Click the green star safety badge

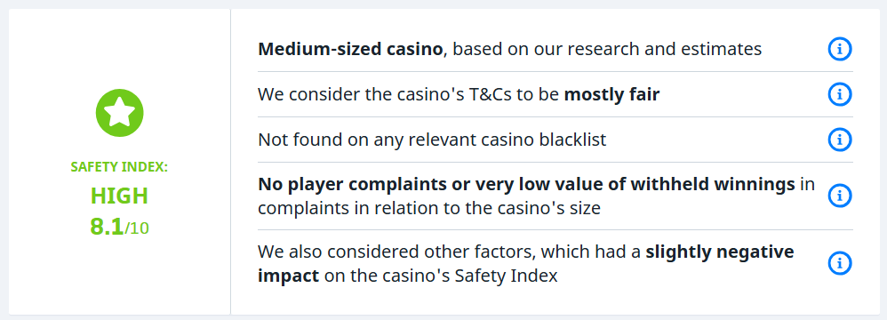pyautogui.click(x=119, y=113)
